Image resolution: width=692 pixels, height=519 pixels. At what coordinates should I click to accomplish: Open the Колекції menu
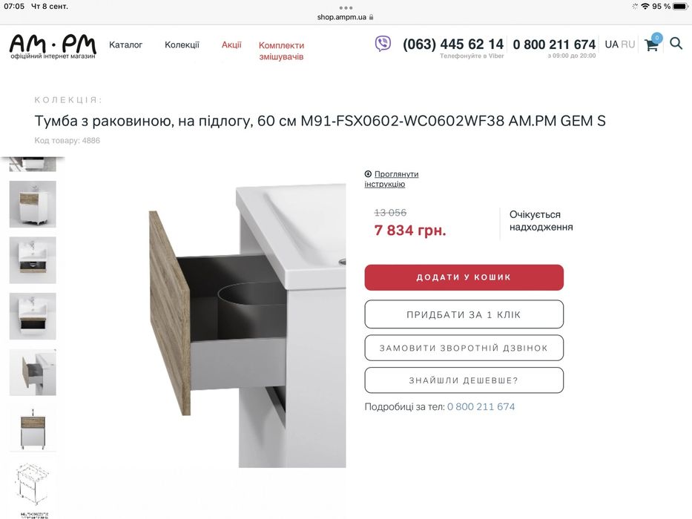point(182,44)
